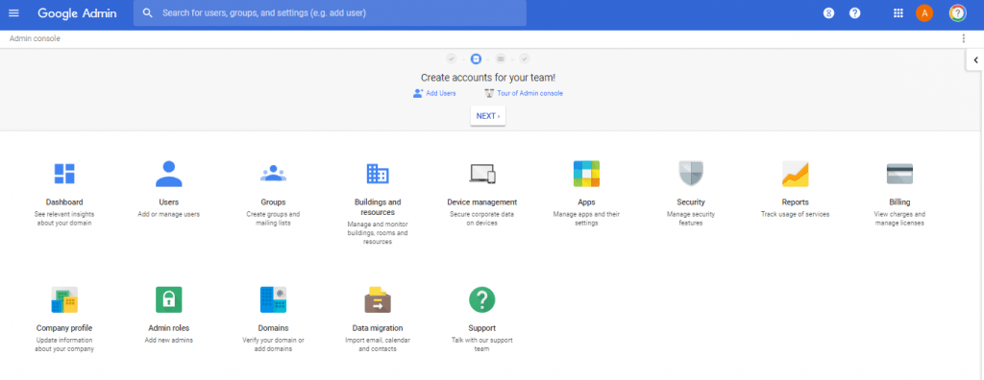Open the green Support question icon

(x=482, y=299)
